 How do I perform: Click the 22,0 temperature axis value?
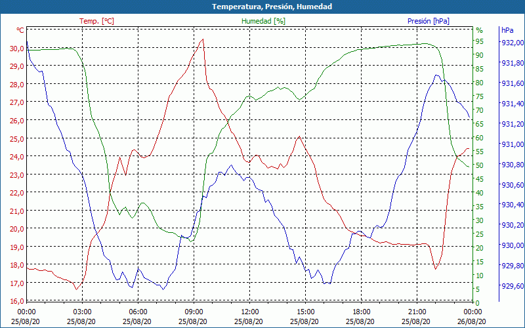[x=17, y=193]
